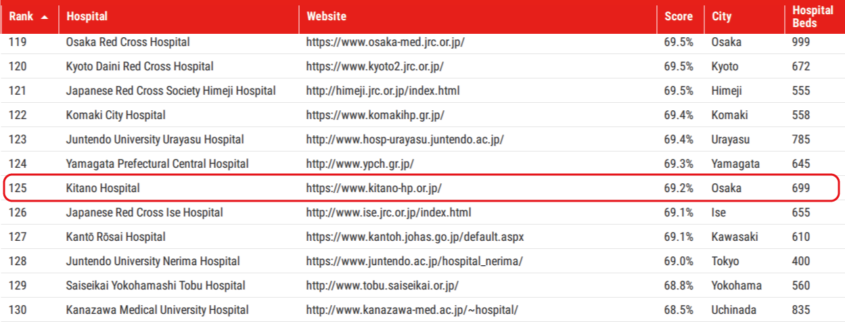Image resolution: width=845 pixels, height=322 pixels.
Task: Select Kanazawa Medical University Hospital name
Action: (x=158, y=310)
